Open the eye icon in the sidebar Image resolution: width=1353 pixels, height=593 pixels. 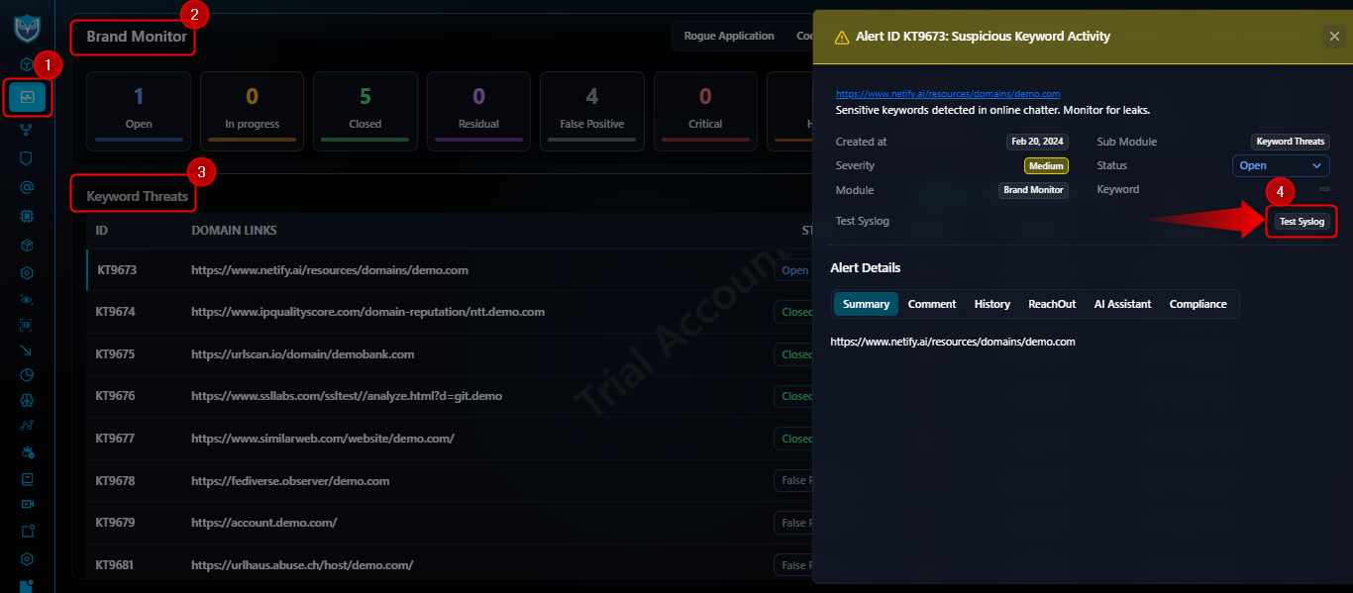click(27, 298)
